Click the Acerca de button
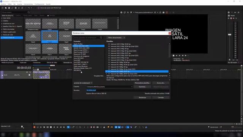243x137 pixels. (x=161, y=83)
